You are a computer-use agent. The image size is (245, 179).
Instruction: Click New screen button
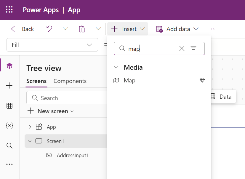click(x=51, y=111)
